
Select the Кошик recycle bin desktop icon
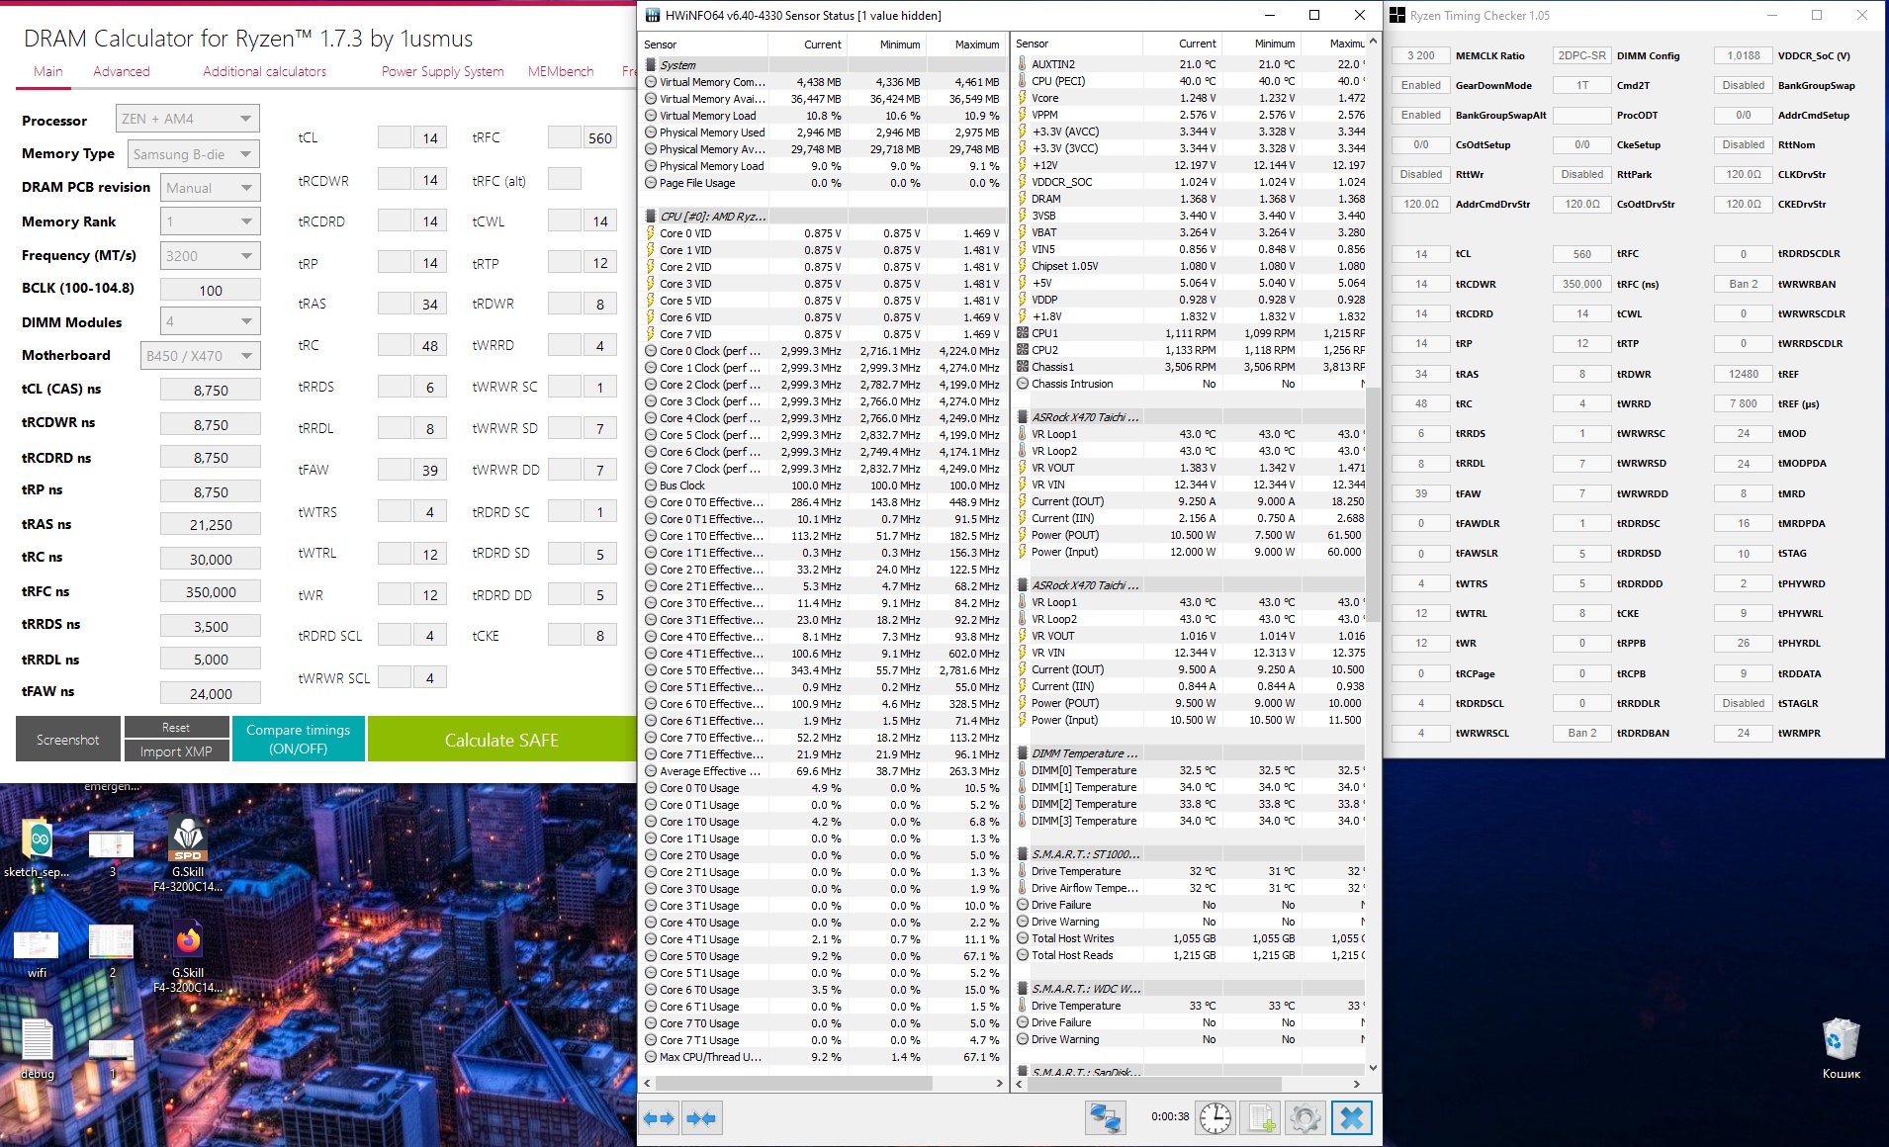coord(1841,1049)
